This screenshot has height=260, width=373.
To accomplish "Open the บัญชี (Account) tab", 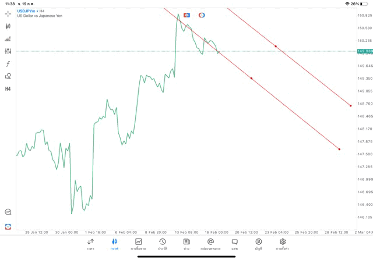I will point(258,244).
